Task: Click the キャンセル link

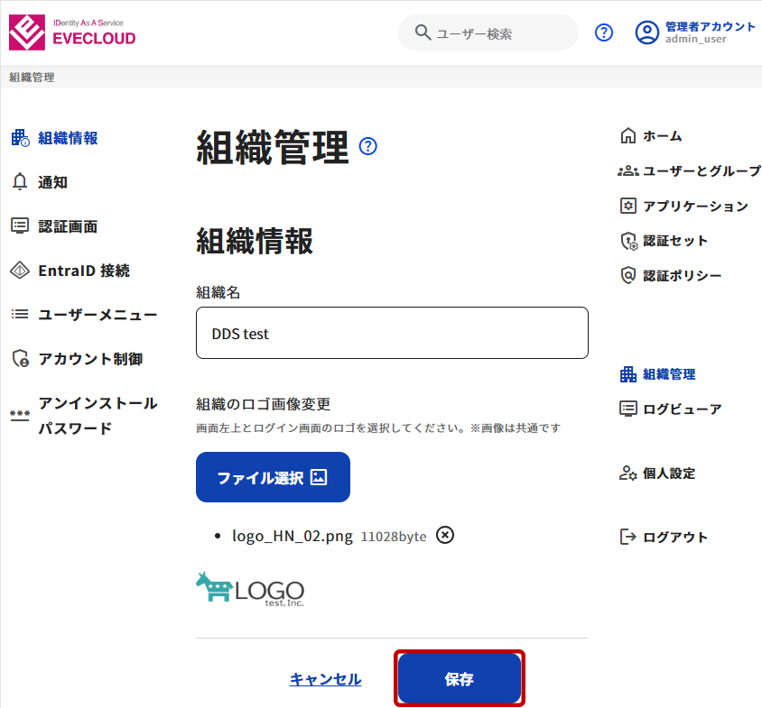Action: [x=325, y=679]
